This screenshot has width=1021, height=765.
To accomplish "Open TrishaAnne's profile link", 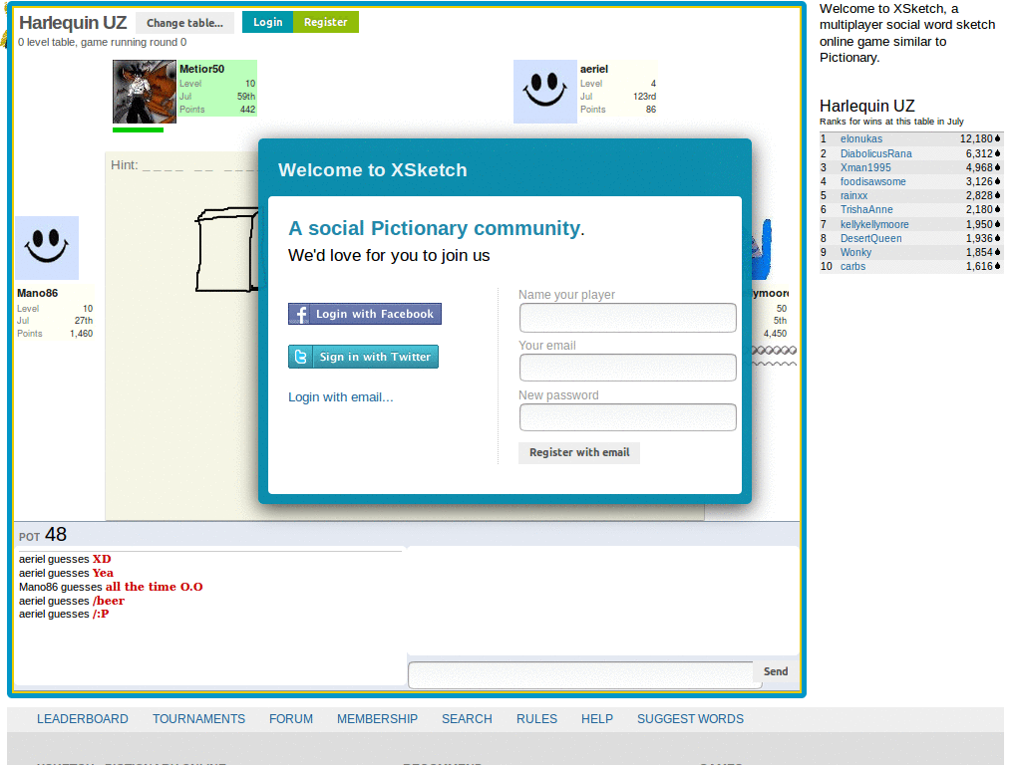I will click(x=866, y=209).
